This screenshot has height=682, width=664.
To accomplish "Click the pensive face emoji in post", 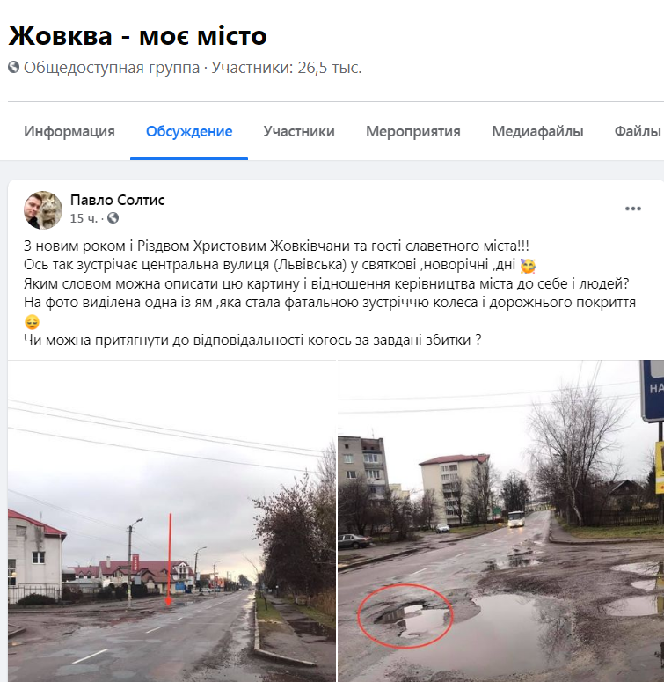I will coord(32,322).
